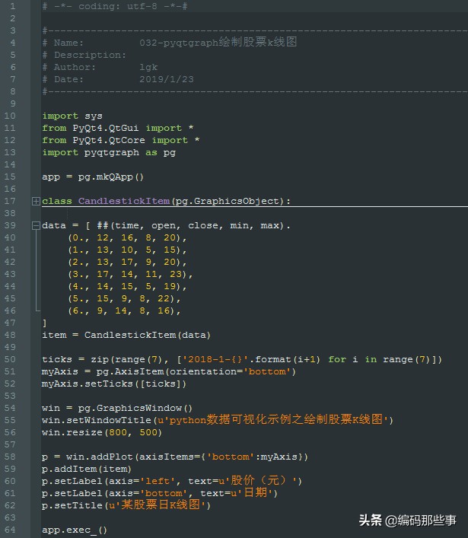Image resolution: width=468 pixels, height=538 pixels.
Task: Click the Author lgk comment line
Action: click(100, 67)
